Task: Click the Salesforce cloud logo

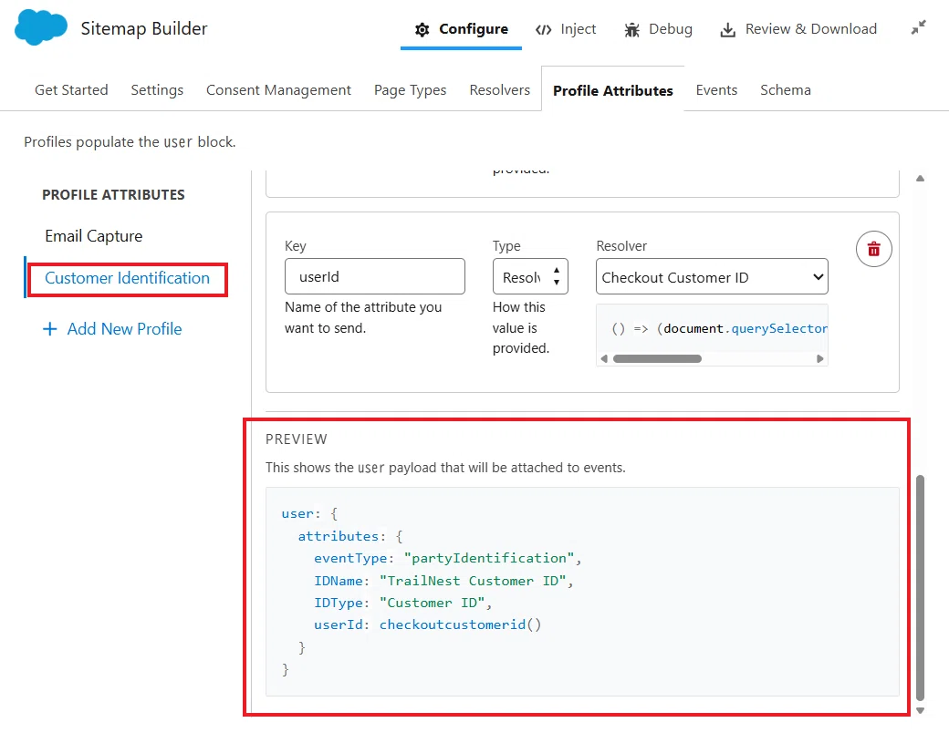Action: pyautogui.click(x=40, y=28)
